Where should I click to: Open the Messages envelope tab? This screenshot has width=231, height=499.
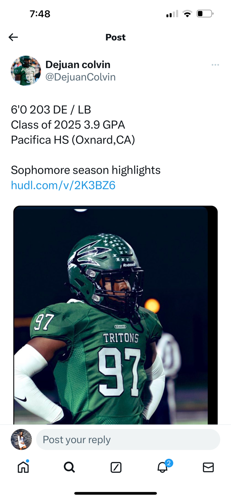tap(208, 467)
